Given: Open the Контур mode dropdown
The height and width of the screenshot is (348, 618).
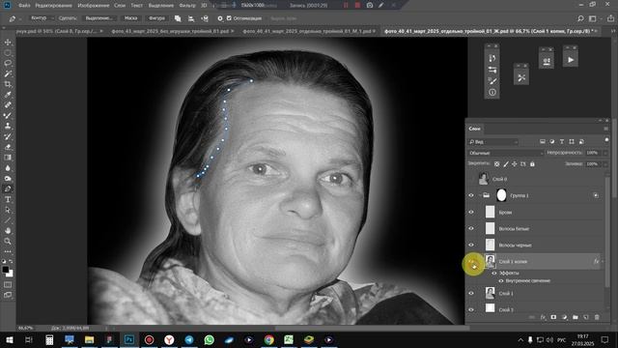Looking at the screenshot, I should [41, 18].
